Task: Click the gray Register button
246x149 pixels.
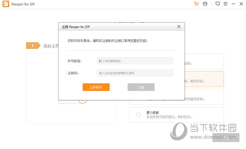Action: (x=141, y=87)
